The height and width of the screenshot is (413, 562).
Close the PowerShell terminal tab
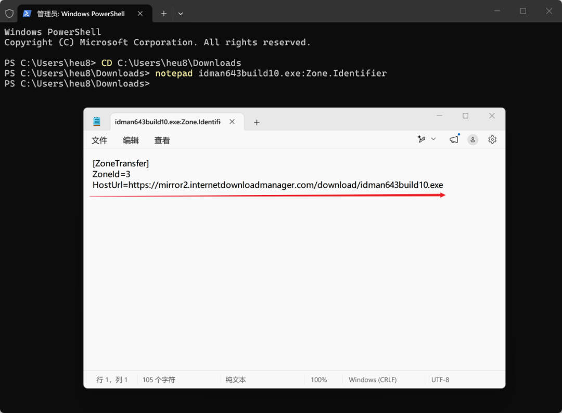140,14
